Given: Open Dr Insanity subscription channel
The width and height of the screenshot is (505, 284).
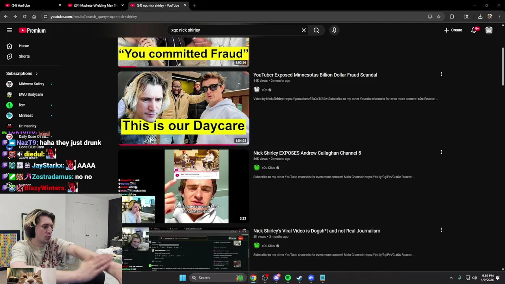Looking at the screenshot, I should tap(28, 126).
